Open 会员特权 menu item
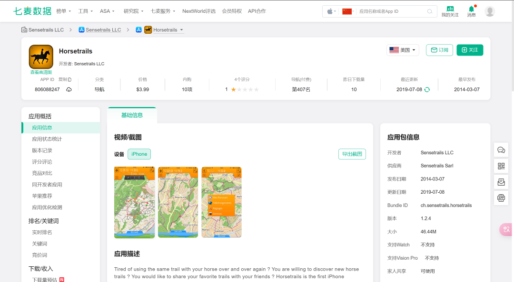514x282 pixels. click(232, 11)
